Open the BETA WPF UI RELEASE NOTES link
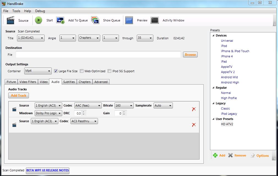278x176 pixels. tap(48, 170)
